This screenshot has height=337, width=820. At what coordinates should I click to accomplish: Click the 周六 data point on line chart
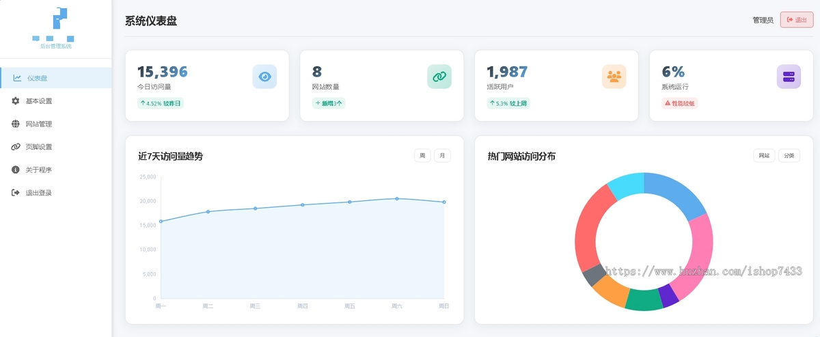tap(397, 199)
